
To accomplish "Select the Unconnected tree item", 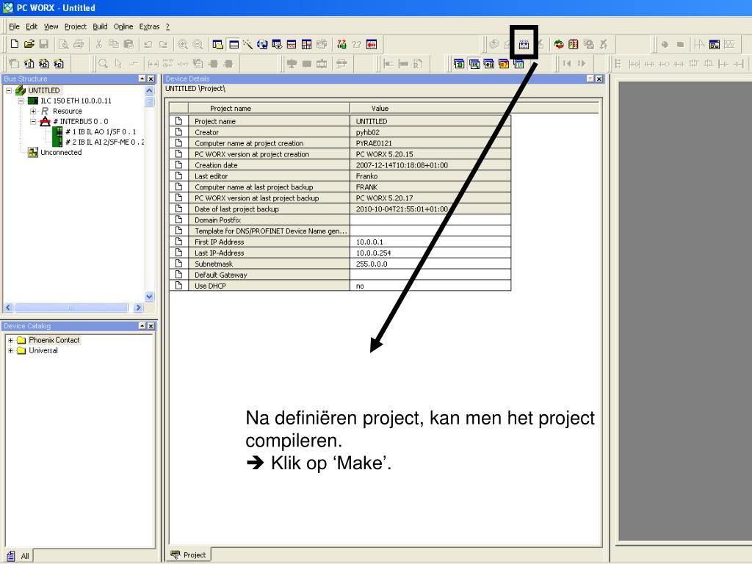I will coord(61,153).
